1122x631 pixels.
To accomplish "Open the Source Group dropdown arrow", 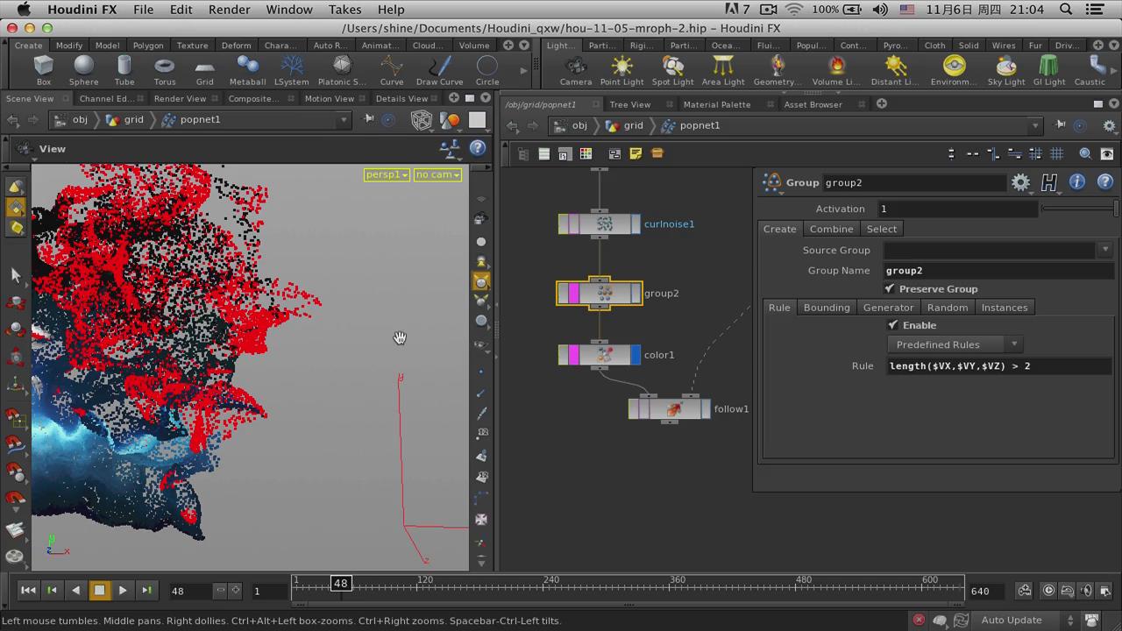I will tap(1104, 250).
